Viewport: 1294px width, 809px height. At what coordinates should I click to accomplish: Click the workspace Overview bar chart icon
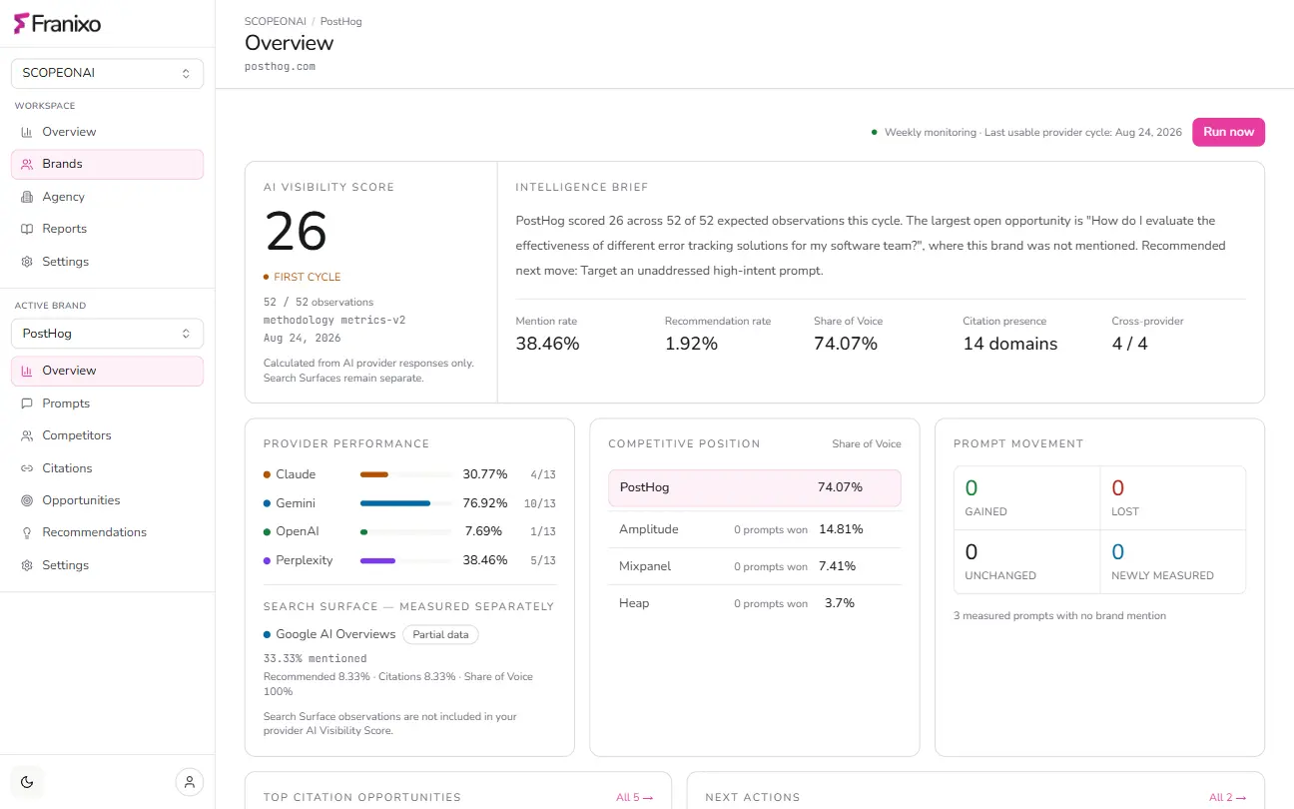[x=27, y=132]
